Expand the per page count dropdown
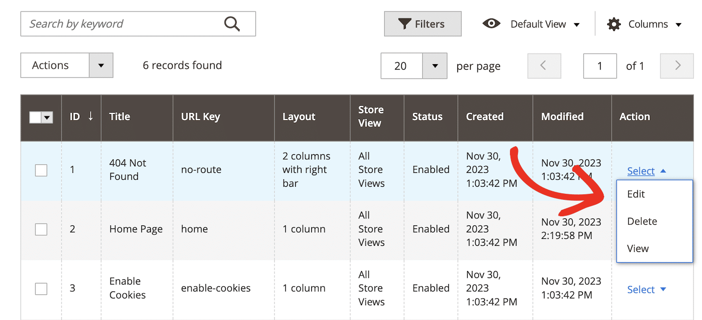Image resolution: width=702 pixels, height=320 pixels. [434, 66]
